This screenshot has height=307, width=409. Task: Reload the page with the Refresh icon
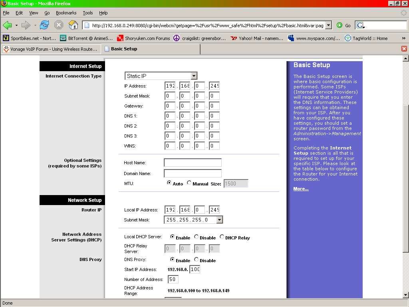point(44,25)
